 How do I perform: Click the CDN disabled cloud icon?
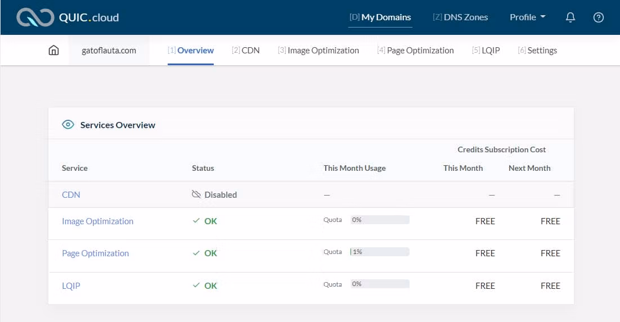tap(196, 194)
